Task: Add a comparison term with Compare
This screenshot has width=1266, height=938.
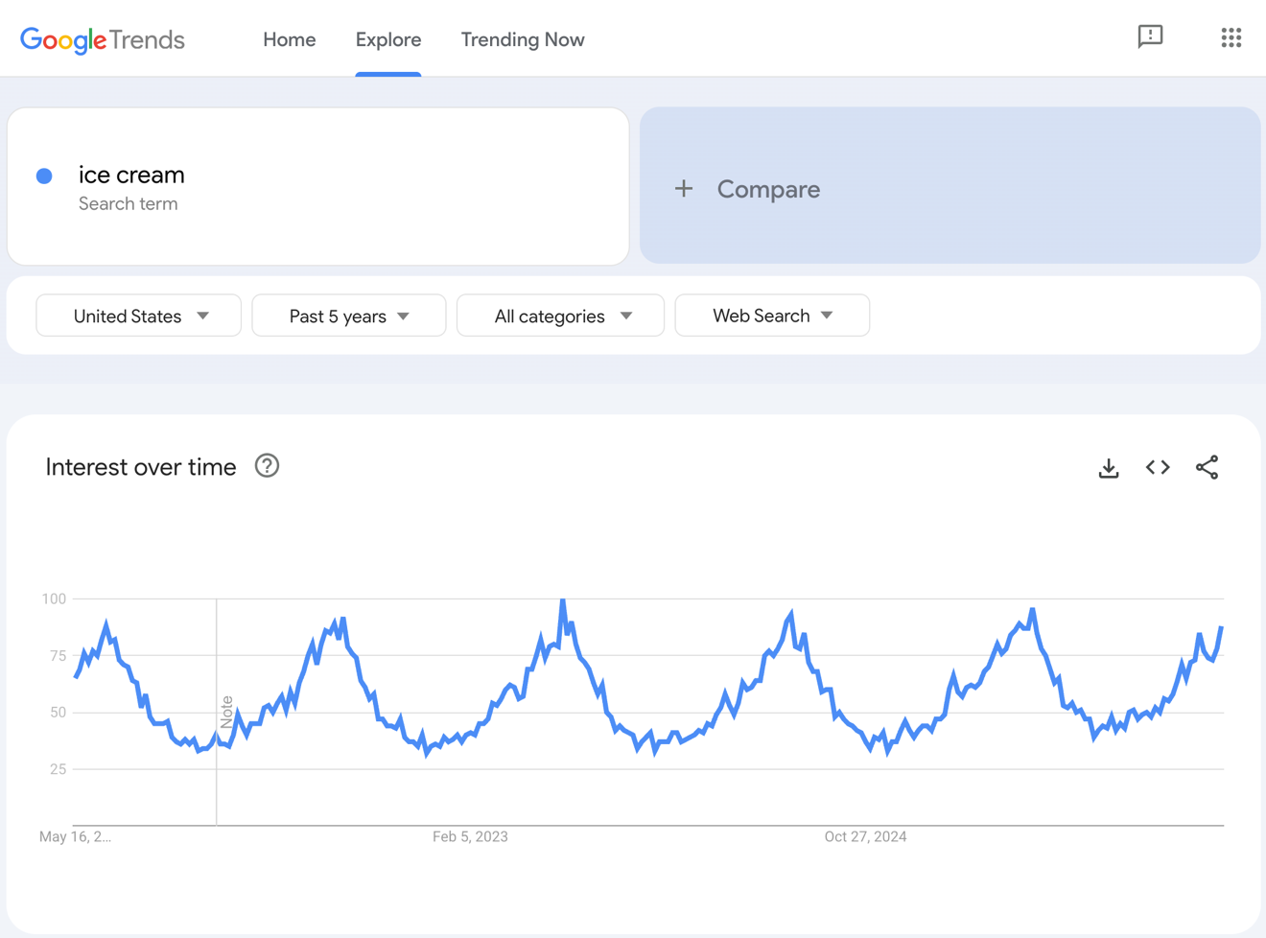Action: coord(950,186)
